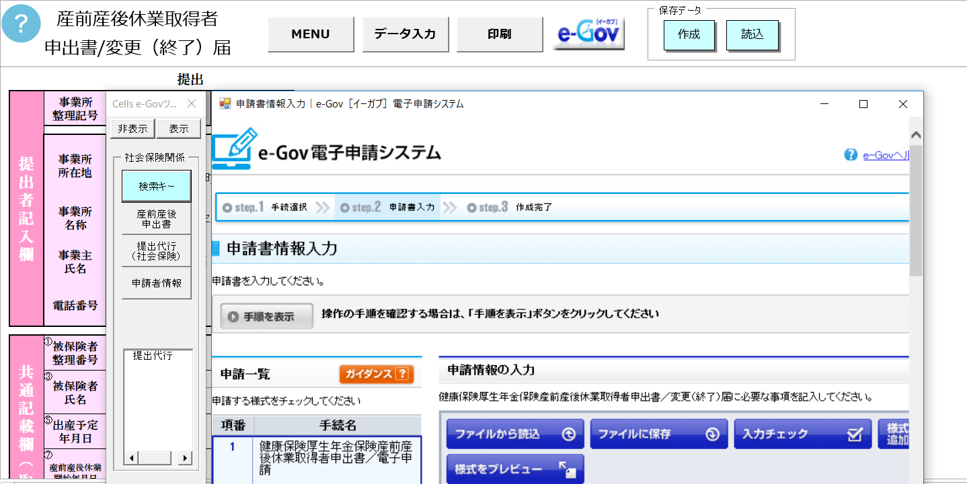
Task: Click the 表示 button
Action: pos(179,129)
